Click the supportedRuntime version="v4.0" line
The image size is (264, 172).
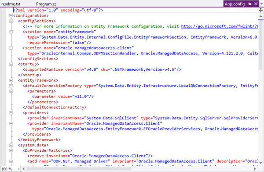click(x=102, y=69)
